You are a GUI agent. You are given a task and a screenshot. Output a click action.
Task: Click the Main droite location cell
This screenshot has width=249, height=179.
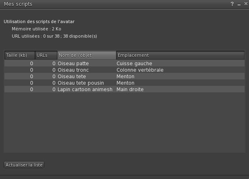[x=130, y=89]
